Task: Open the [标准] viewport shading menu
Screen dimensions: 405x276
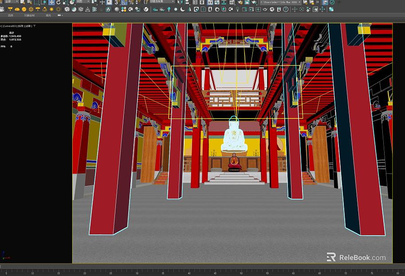Action: pos(21,26)
